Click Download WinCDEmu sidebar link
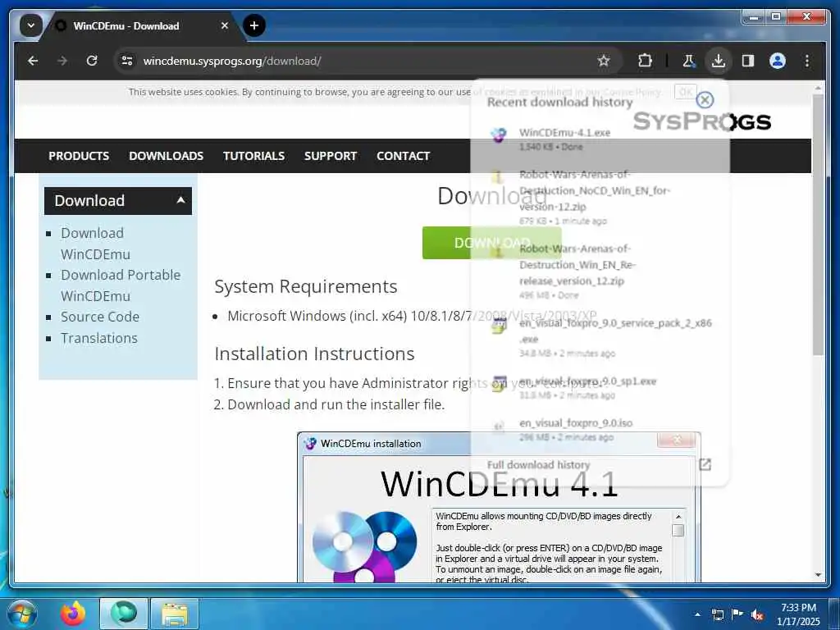This screenshot has width=840, height=630. [95, 244]
